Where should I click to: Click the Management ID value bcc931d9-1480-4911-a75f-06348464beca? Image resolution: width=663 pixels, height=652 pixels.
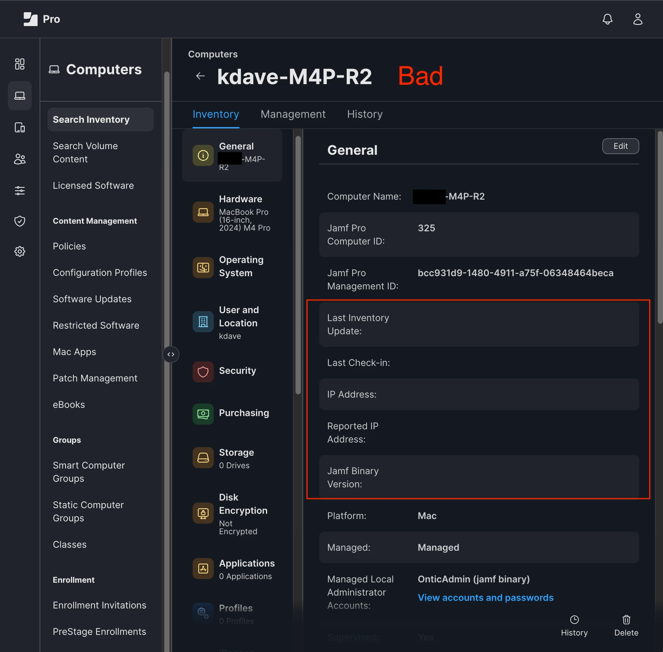(516, 273)
